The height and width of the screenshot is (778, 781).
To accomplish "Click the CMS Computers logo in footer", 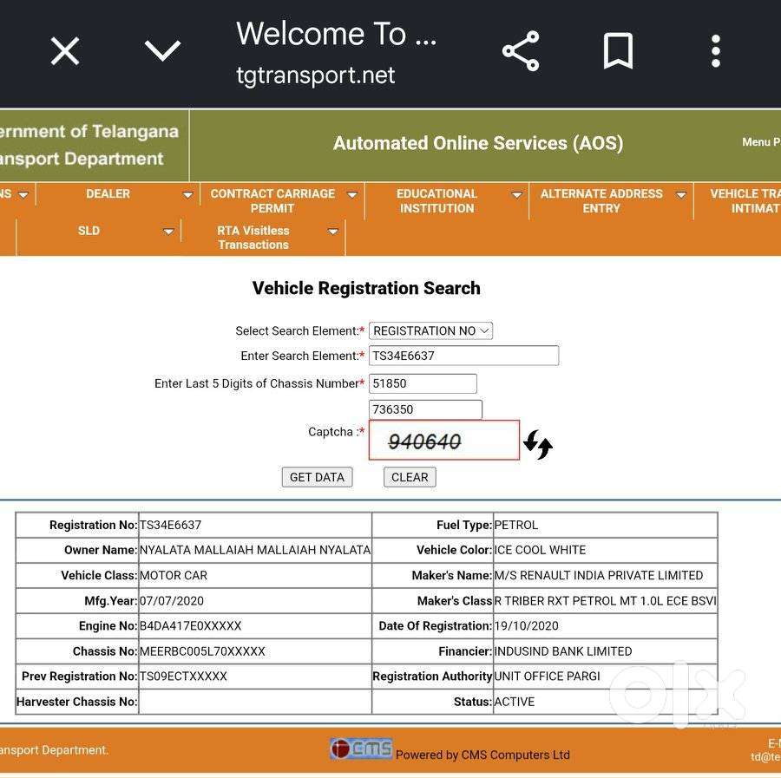I will click(361, 749).
